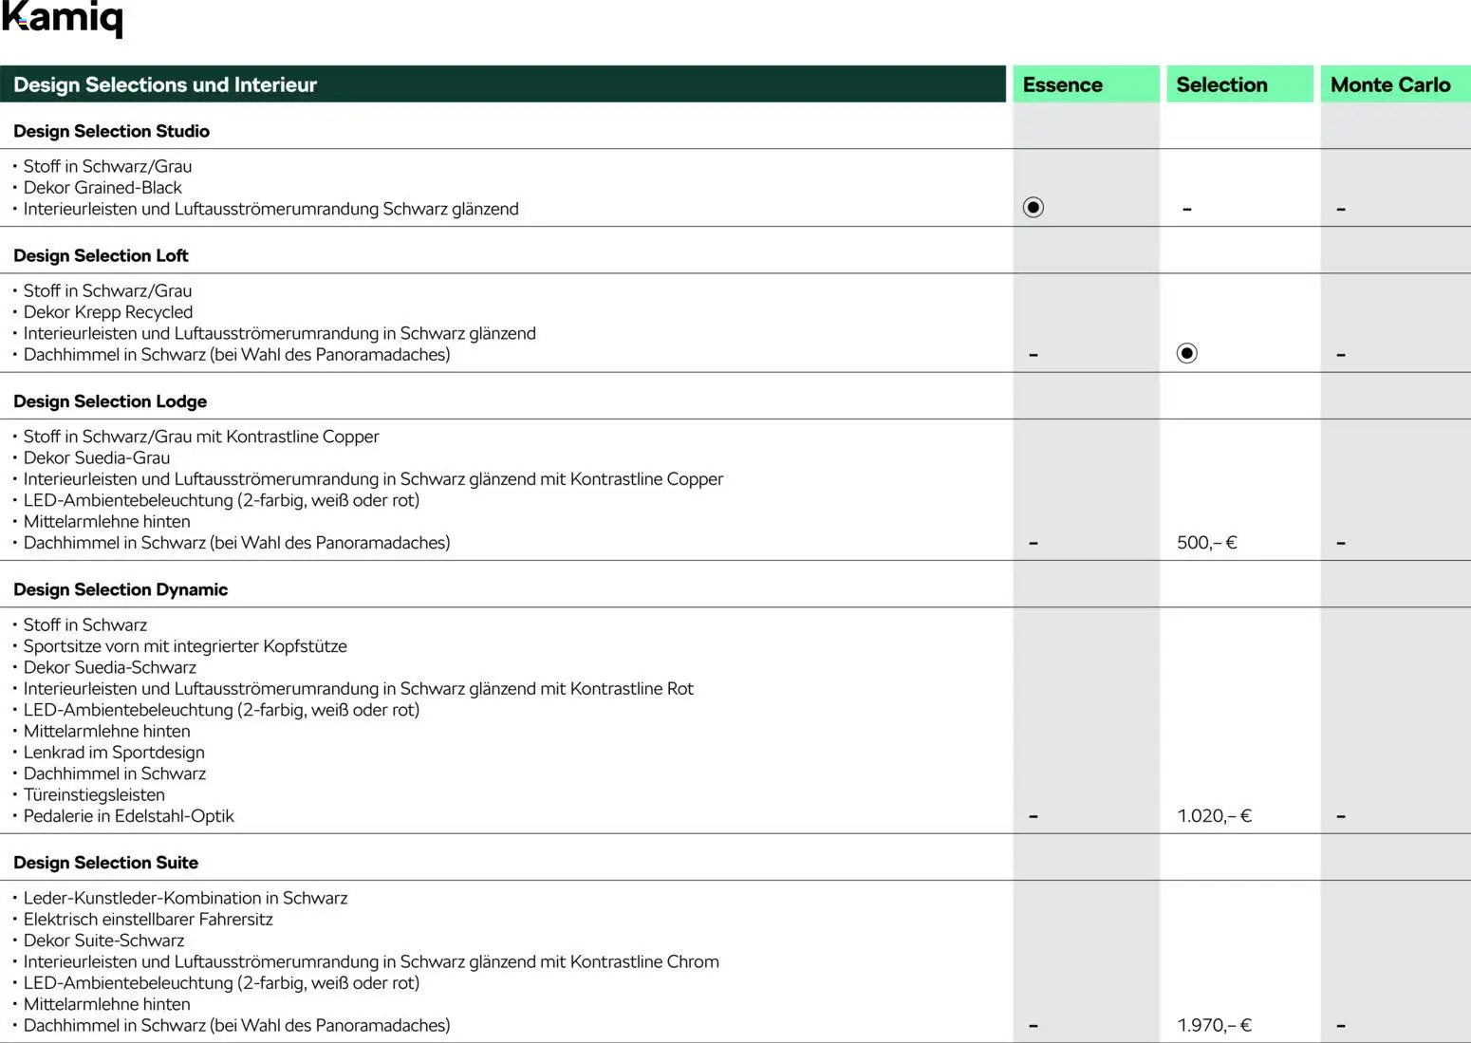Collapse the Design Selection Lodge heading
Screen dimensions: 1471x1043
[110, 401]
